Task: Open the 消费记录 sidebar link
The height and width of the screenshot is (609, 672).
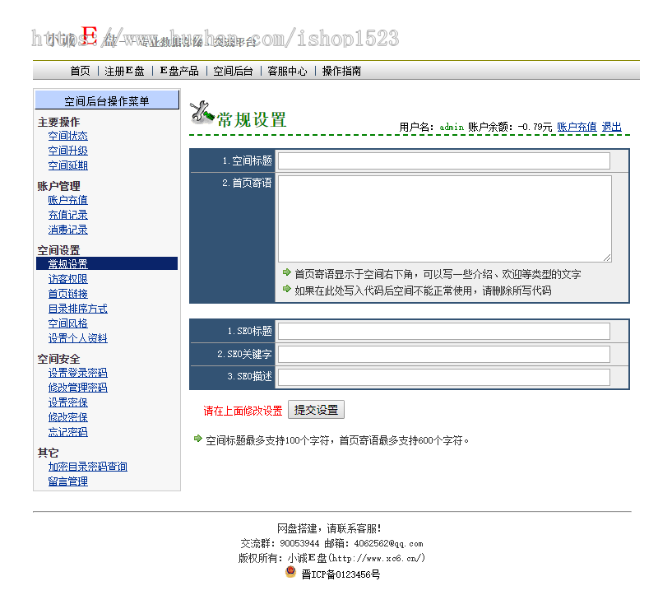Action: [67, 230]
